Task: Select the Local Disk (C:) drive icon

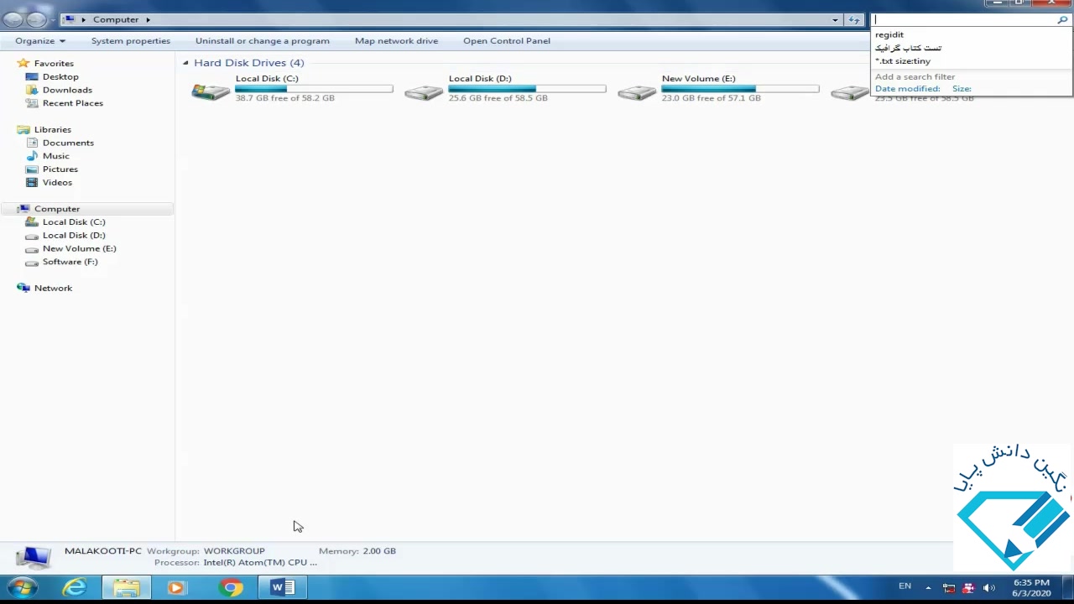Action: pos(211,91)
